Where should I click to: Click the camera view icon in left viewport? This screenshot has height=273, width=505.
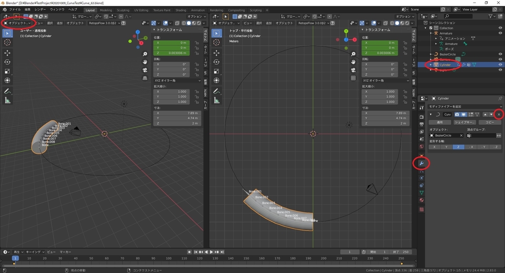point(145,70)
